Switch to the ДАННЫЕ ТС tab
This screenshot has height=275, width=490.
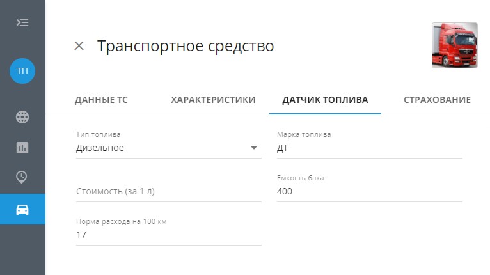coord(101,100)
